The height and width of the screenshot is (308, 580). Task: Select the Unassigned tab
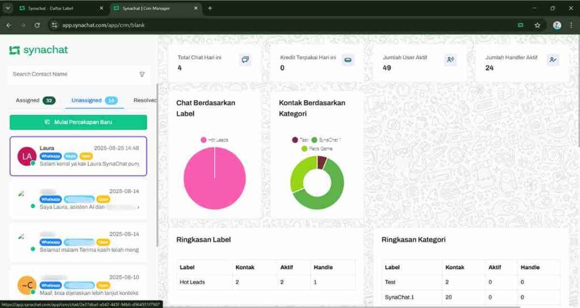[x=95, y=100]
